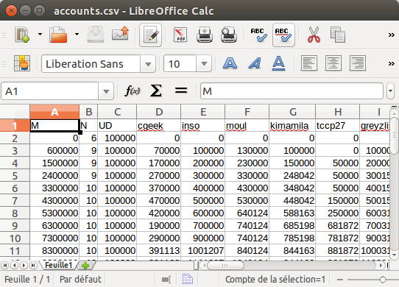Image resolution: width=399 pixels, height=287 pixels.
Task: Click the Liberation Sans font name field
Action: (91, 63)
